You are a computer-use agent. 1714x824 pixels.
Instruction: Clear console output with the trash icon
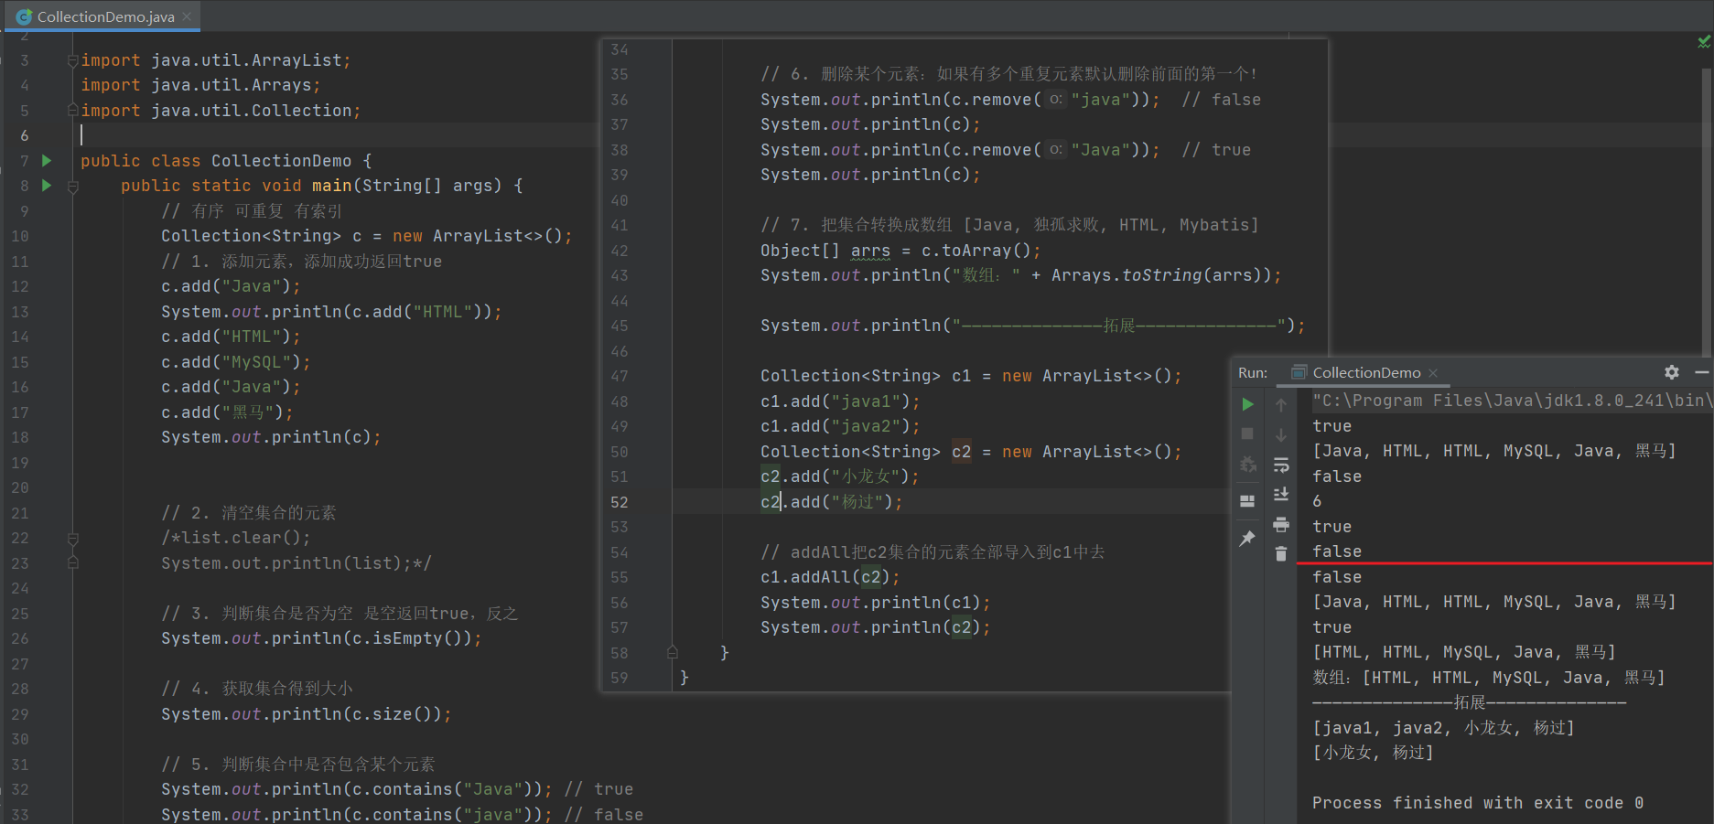[1281, 553]
